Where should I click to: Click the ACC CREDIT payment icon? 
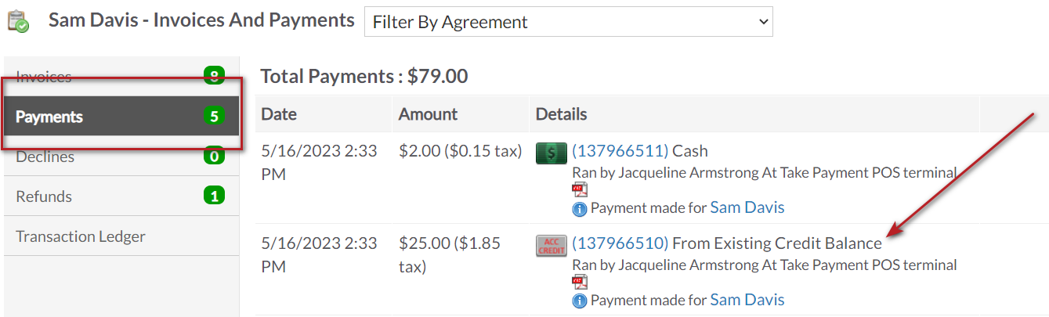[552, 245]
